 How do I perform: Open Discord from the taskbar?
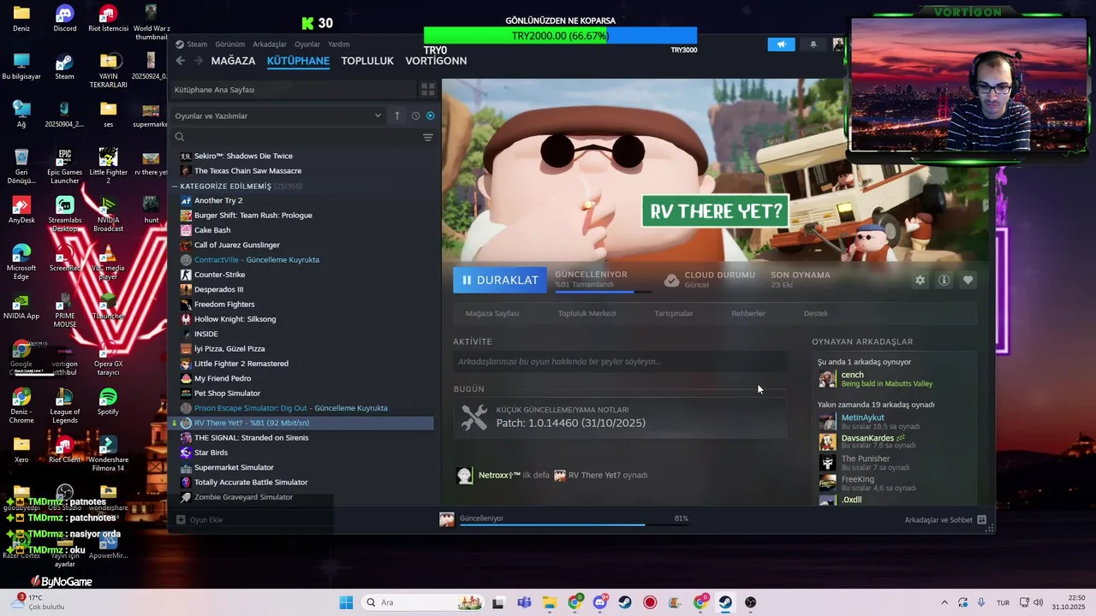(600, 602)
